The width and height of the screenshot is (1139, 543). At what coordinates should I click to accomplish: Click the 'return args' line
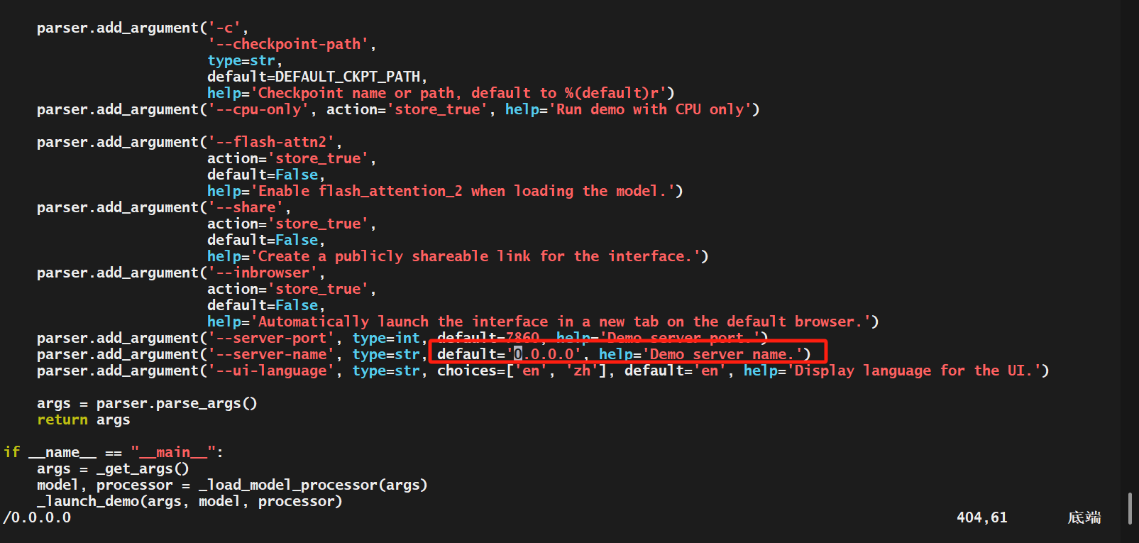click(x=84, y=419)
